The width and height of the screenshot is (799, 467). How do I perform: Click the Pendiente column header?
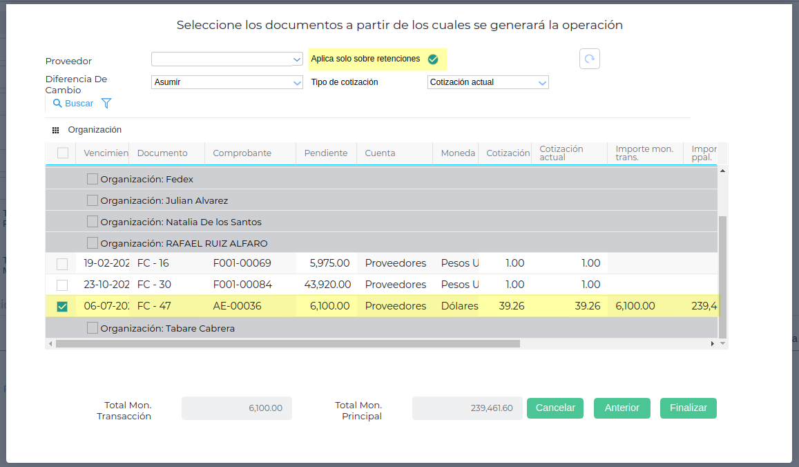(326, 153)
